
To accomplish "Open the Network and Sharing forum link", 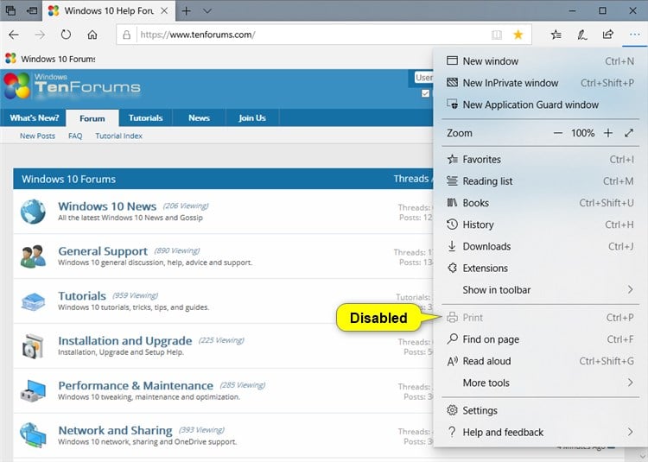I will (x=115, y=430).
